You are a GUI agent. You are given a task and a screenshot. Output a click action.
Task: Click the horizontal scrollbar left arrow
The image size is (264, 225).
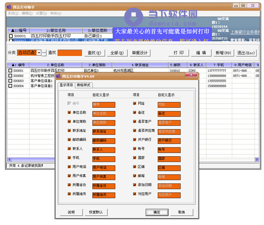[10, 160]
